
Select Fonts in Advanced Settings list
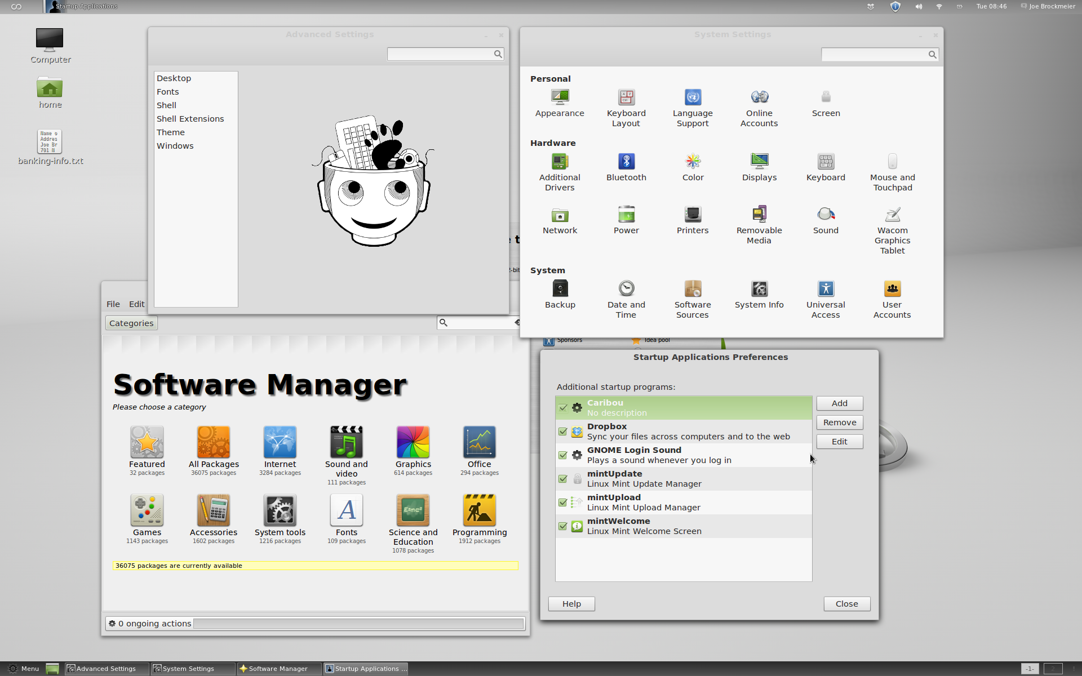tap(196, 92)
